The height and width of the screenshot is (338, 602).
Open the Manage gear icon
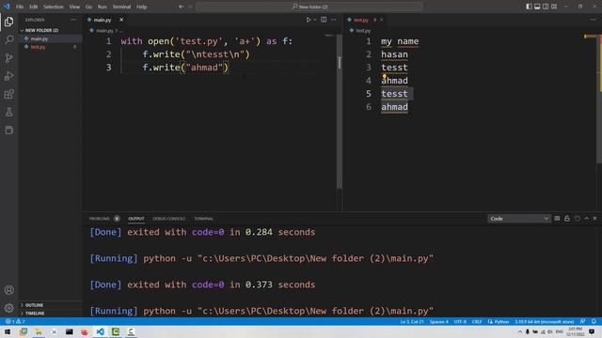point(8,308)
